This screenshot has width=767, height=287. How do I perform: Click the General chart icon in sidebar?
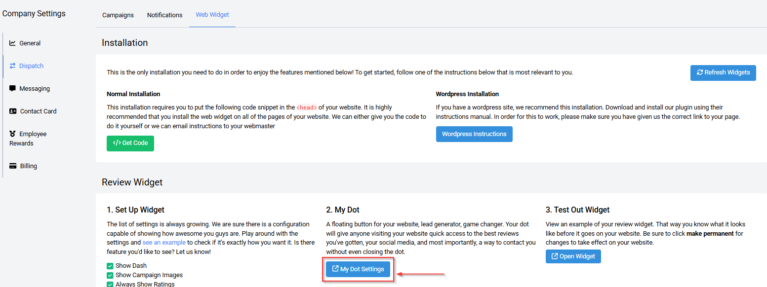click(x=13, y=43)
